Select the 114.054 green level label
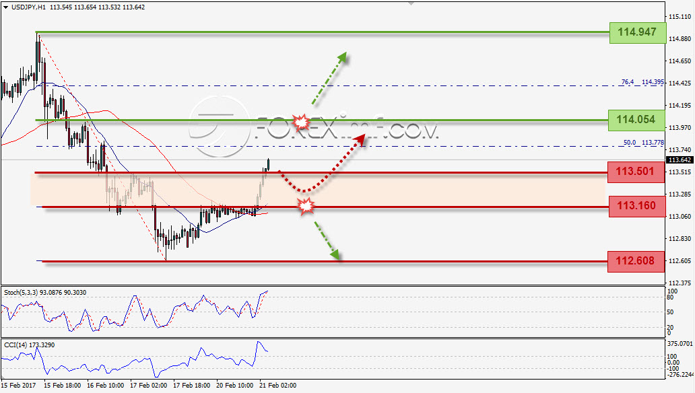 click(x=636, y=120)
